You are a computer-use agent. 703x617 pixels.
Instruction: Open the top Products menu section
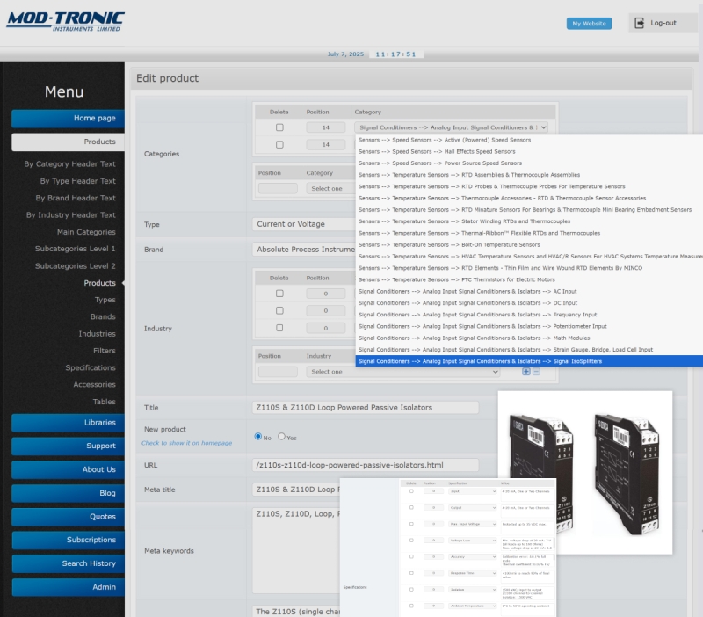pyautogui.click(x=69, y=142)
